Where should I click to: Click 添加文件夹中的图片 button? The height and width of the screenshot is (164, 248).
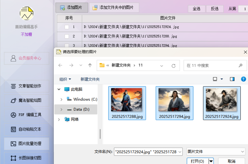pos(114,8)
